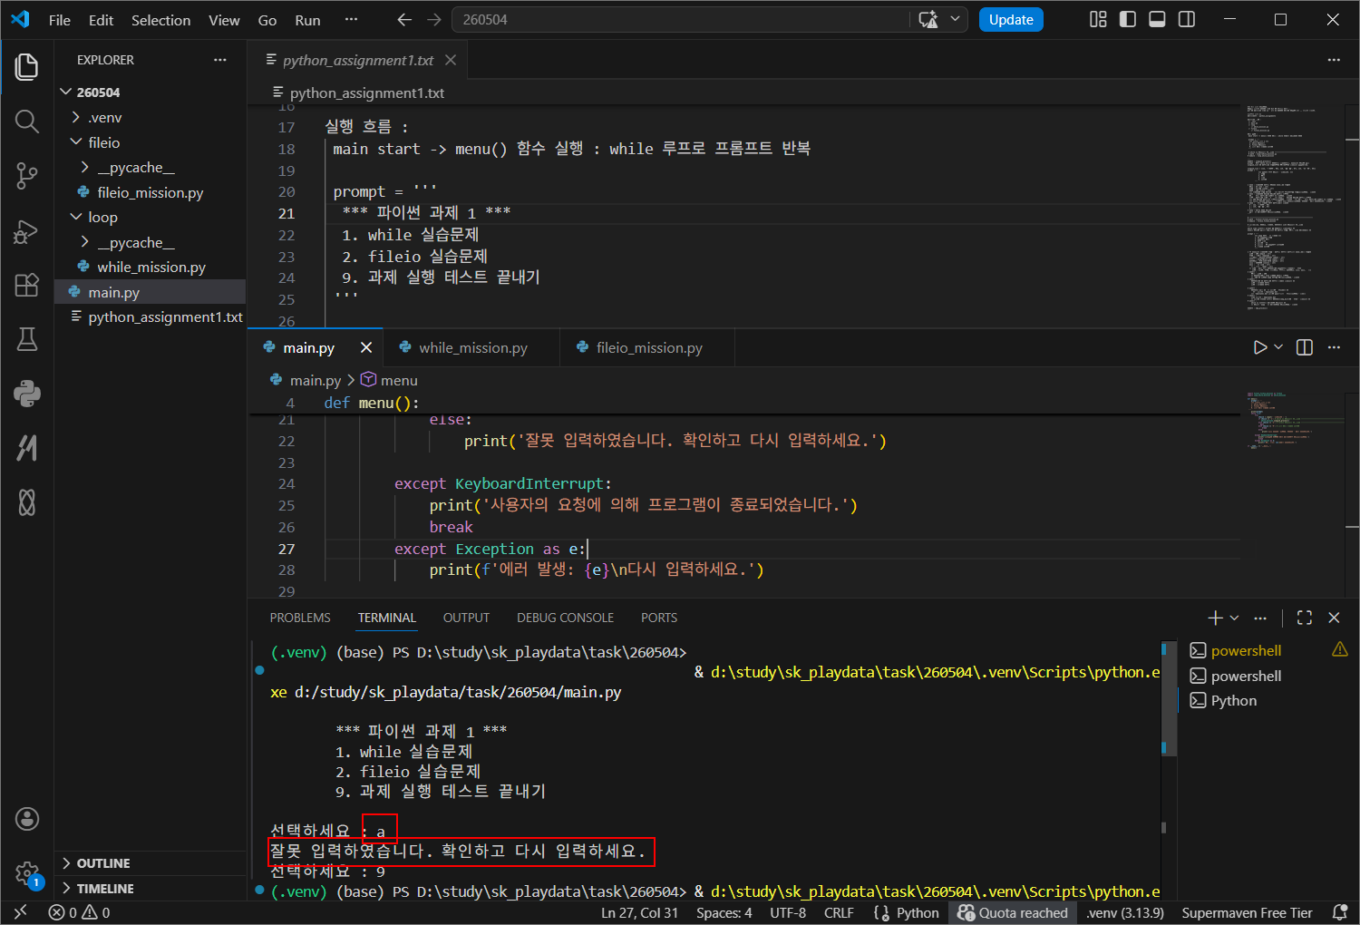The width and height of the screenshot is (1360, 925).
Task: Close the terminal panel
Action: [1334, 618]
